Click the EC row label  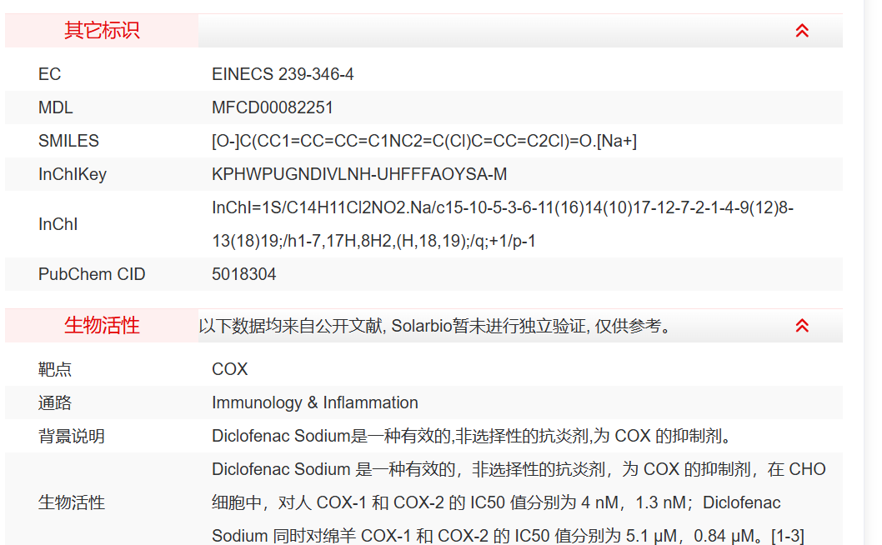pos(50,74)
